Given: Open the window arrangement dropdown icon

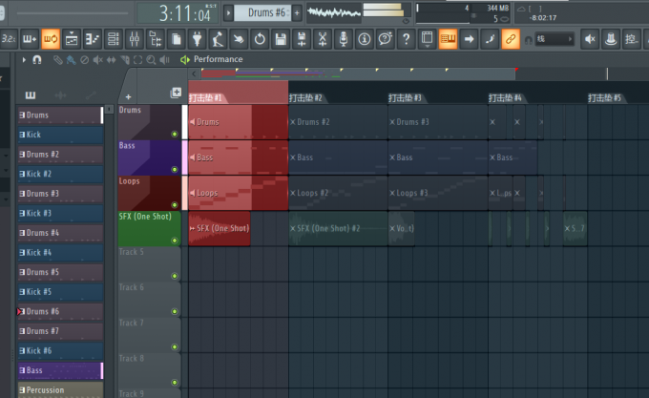Looking at the screenshot, I should pos(428,39).
